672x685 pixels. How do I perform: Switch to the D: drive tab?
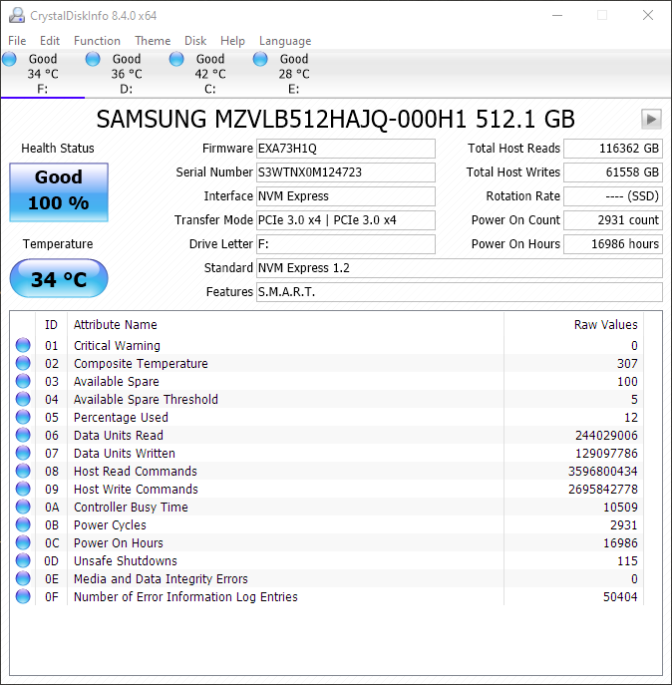127,74
